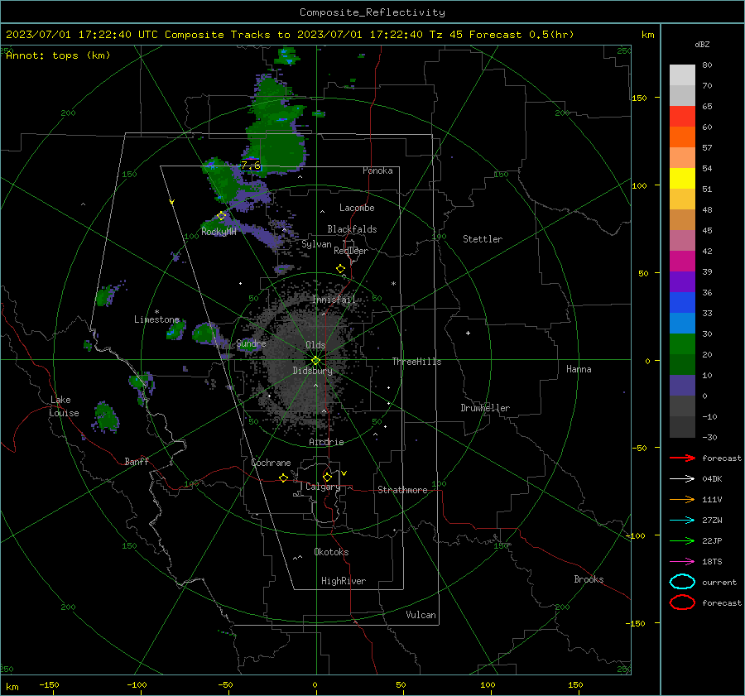
Task: Click the HighRiver city label
Action: 344,581
